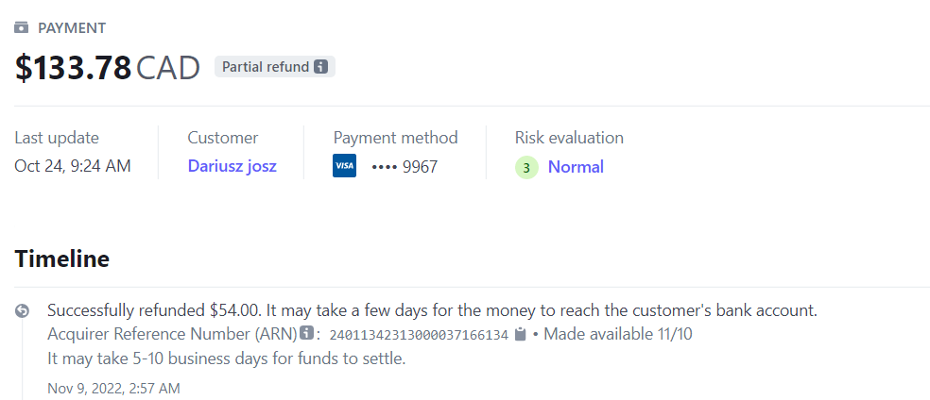Click the card ending 9967
This screenshot has width=930, height=400.
tap(405, 167)
